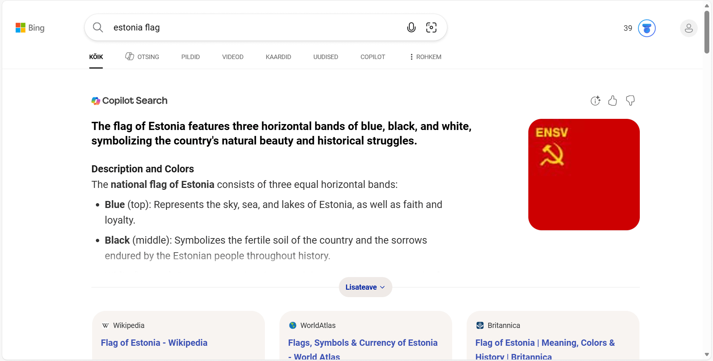Click the search magnifier icon
This screenshot has width=713, height=361.
coord(98,27)
